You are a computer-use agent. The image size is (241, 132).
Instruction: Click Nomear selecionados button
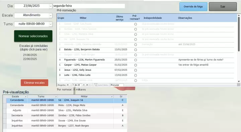click(33, 36)
